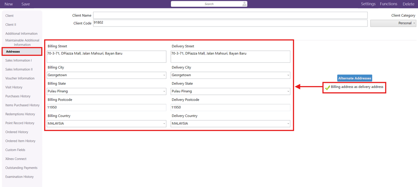Focus the Billing Postcode field

coord(106,108)
